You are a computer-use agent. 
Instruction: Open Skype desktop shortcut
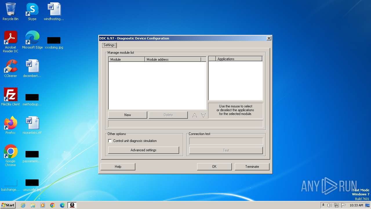coord(32,12)
